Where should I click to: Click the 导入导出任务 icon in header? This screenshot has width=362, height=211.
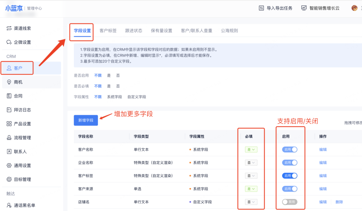tap(261, 8)
